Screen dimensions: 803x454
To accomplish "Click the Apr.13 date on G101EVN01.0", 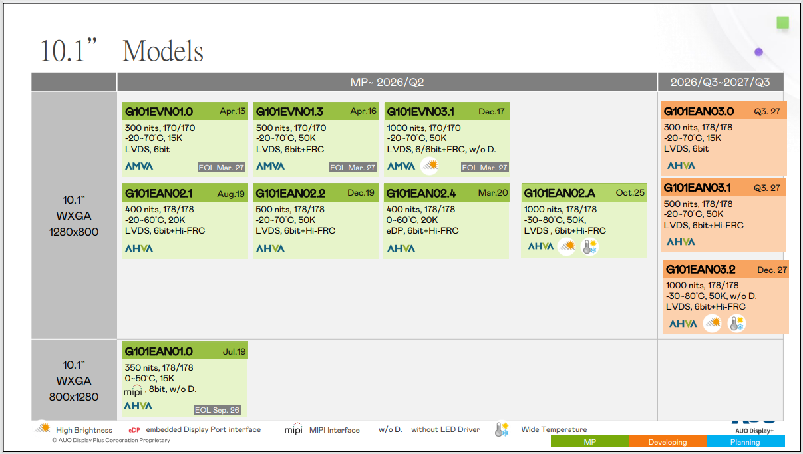I will [233, 111].
